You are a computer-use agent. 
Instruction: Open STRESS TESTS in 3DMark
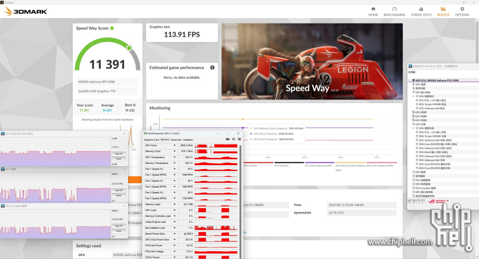click(x=421, y=12)
